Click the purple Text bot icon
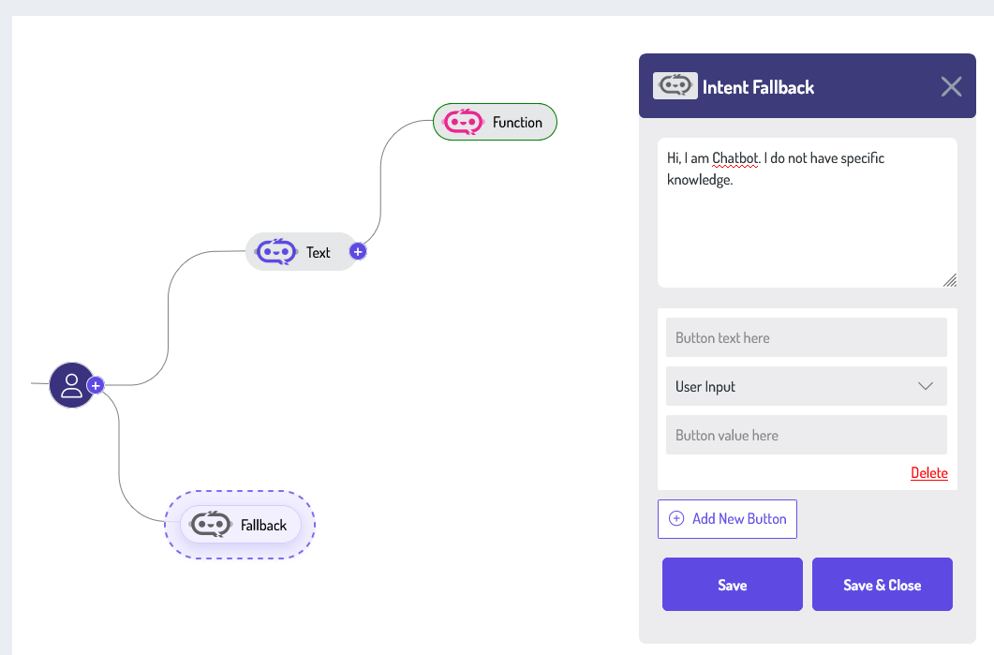 click(276, 252)
